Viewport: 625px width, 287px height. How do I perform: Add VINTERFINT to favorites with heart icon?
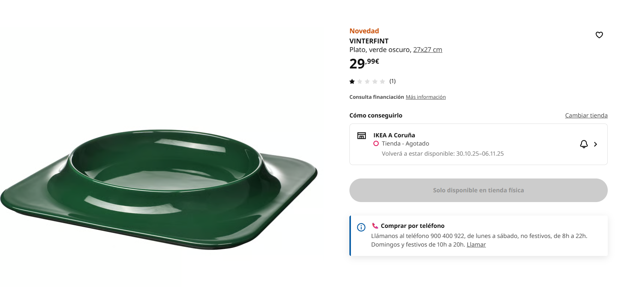pos(599,35)
